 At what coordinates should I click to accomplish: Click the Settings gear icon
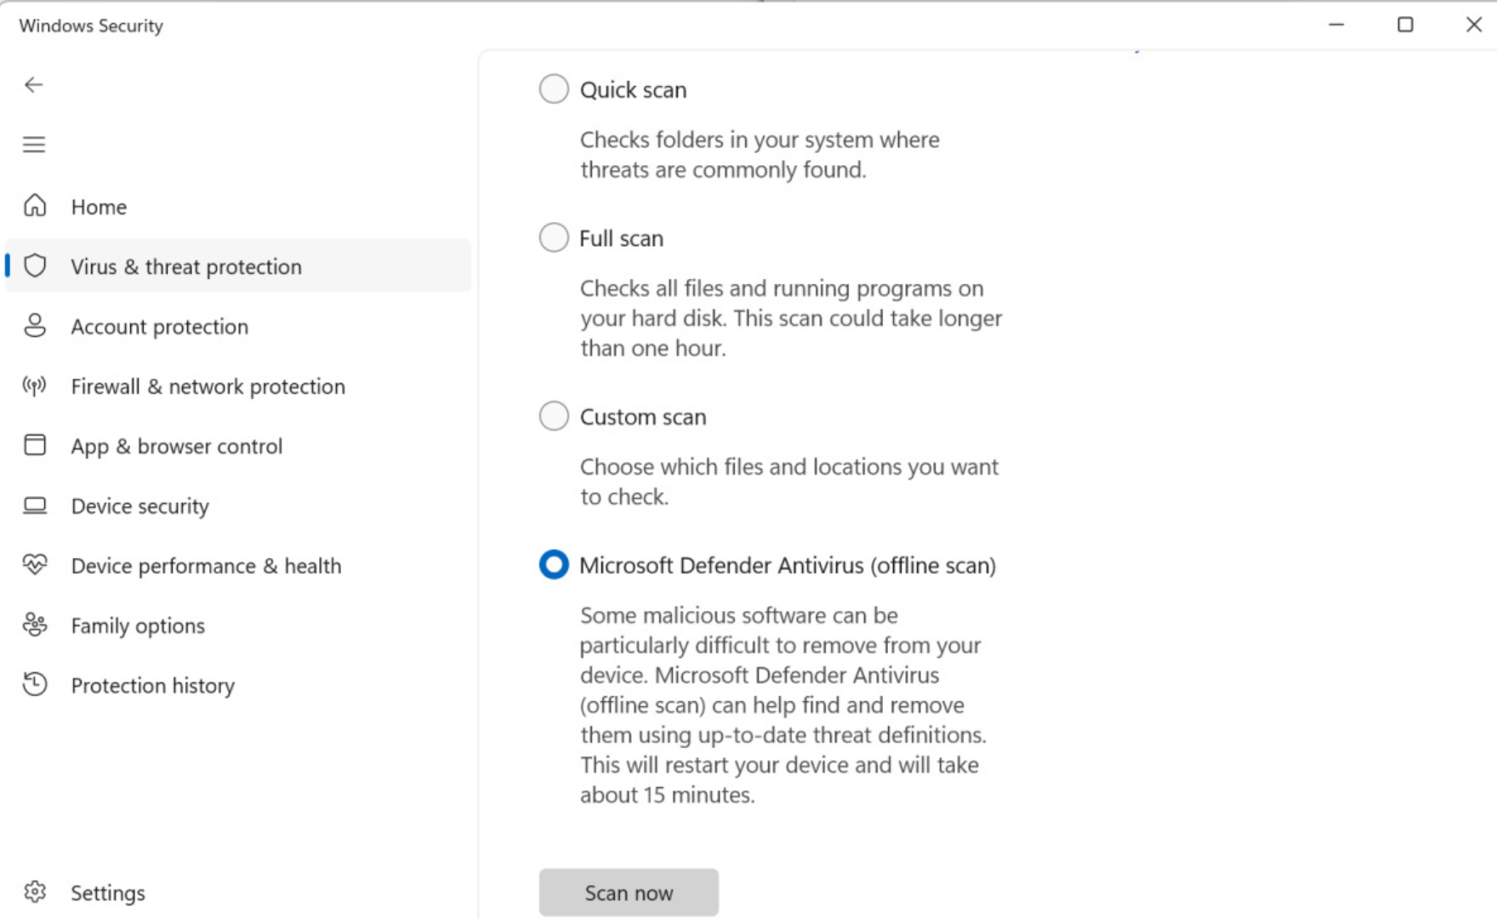point(35,892)
